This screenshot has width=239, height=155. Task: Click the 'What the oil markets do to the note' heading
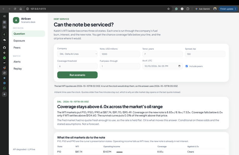click(81, 137)
